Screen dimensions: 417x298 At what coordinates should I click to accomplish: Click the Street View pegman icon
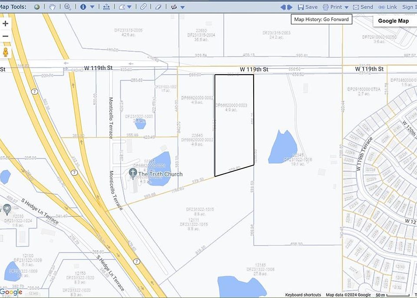coord(5,52)
